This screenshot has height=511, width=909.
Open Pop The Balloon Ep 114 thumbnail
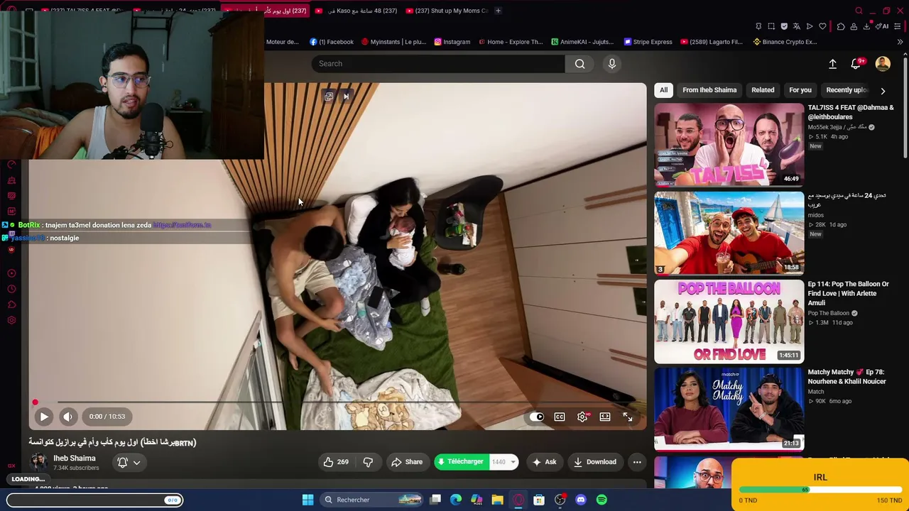tap(729, 322)
